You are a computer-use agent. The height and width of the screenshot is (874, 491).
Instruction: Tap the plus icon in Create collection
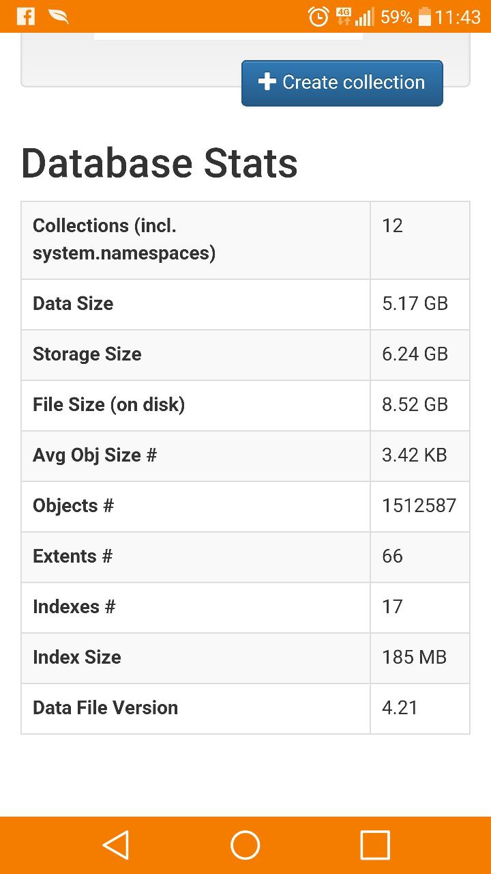point(266,82)
